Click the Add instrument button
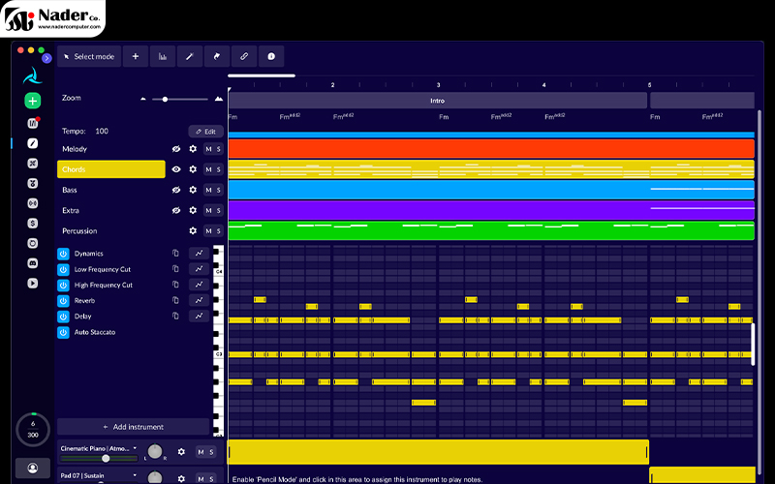Screen dimensions: 775x484 point(133,427)
